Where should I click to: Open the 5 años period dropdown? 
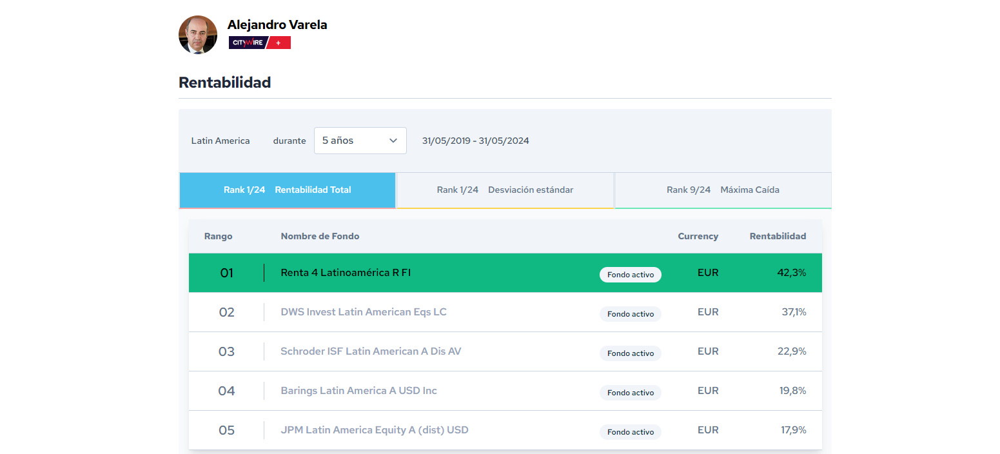point(360,141)
